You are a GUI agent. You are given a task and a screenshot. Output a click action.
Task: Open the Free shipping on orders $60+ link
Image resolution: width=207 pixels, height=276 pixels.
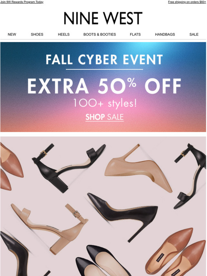tap(187, 2)
